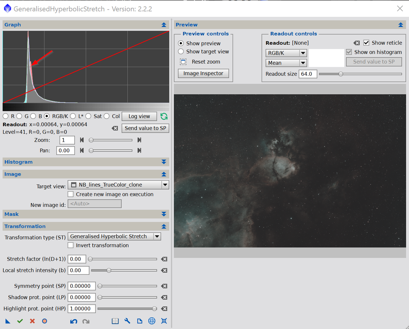
Task: Collapse the Transformation section
Action: click(x=164, y=226)
